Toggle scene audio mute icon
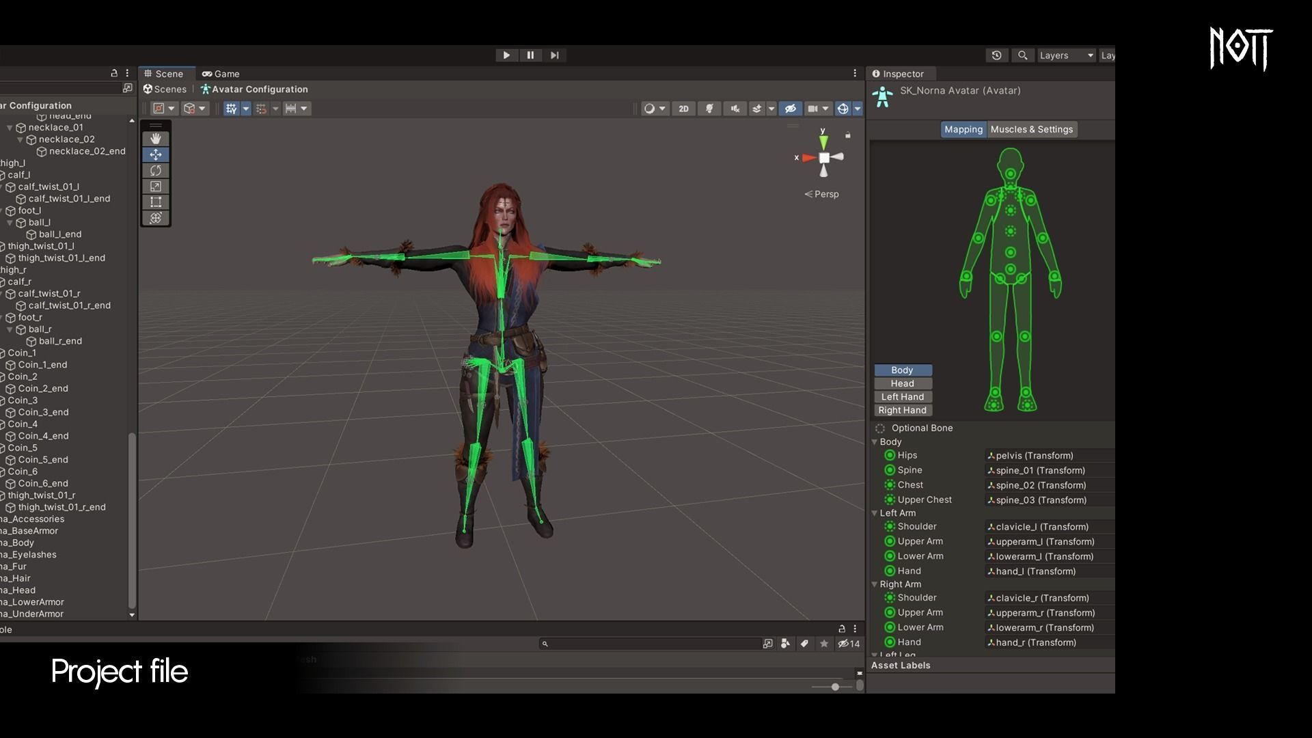 tap(735, 109)
